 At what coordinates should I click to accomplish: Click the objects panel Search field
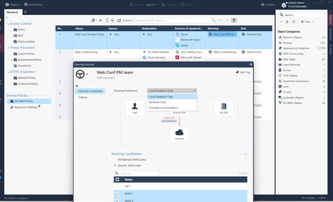click(301, 15)
